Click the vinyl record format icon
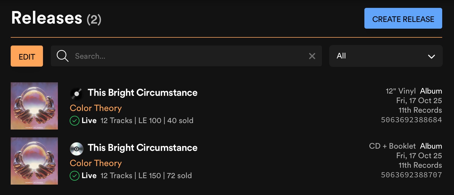 click(76, 94)
